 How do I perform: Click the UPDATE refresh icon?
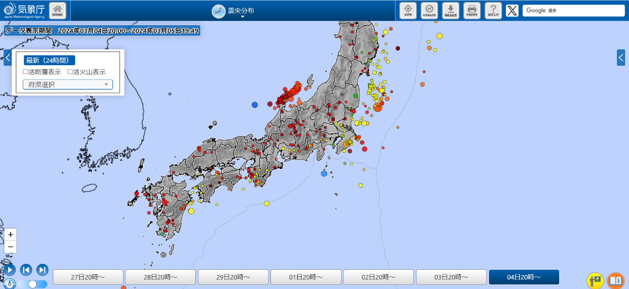429,10
